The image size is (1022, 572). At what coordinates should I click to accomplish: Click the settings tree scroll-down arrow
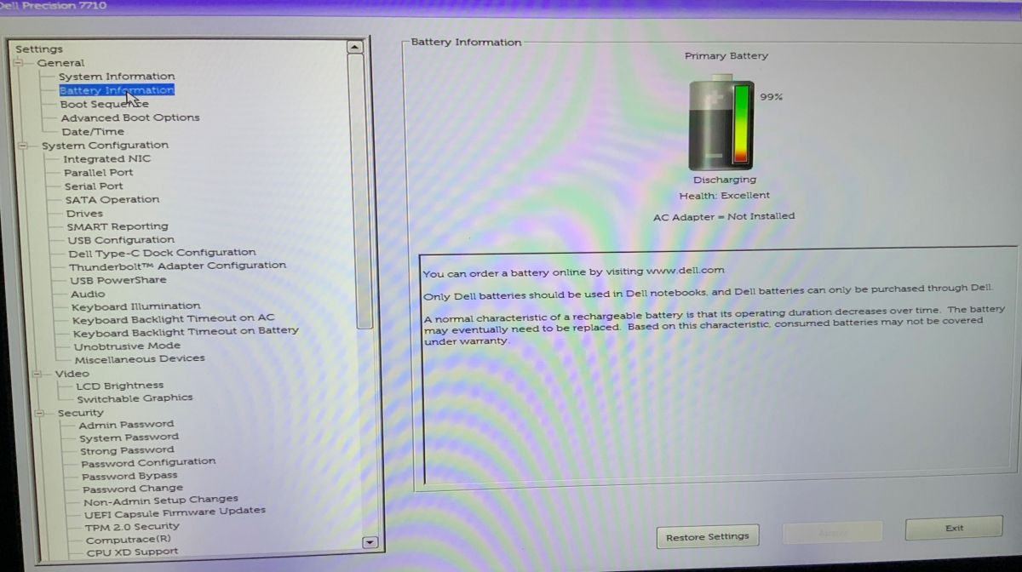(370, 541)
